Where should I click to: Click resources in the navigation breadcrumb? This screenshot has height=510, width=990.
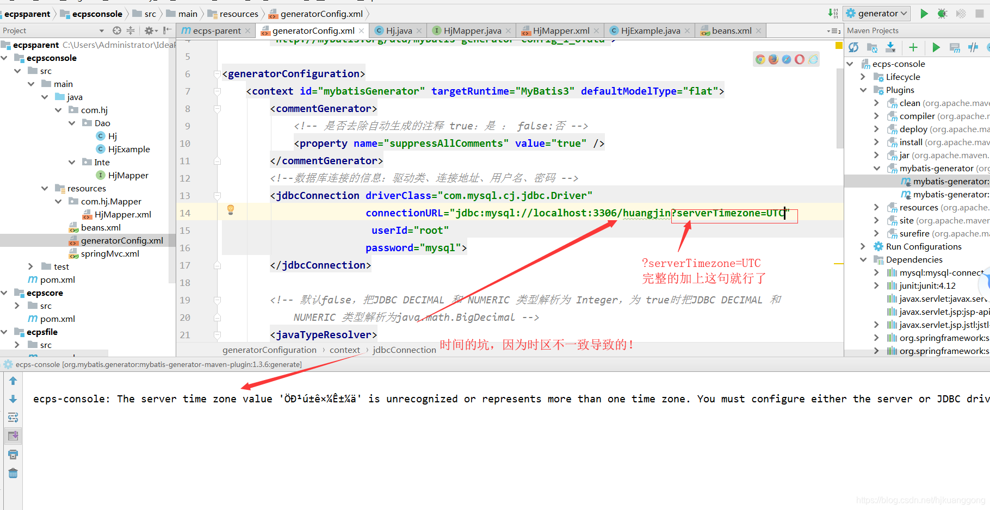pyautogui.click(x=233, y=14)
